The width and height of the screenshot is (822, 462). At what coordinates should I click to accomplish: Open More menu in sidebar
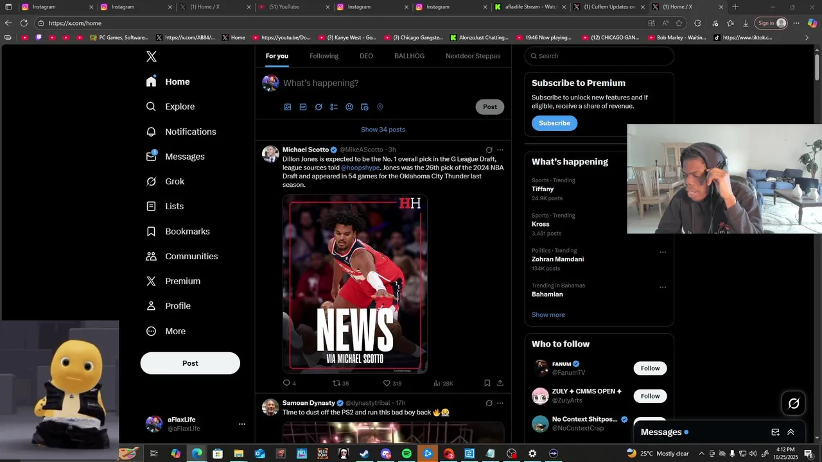click(166, 331)
